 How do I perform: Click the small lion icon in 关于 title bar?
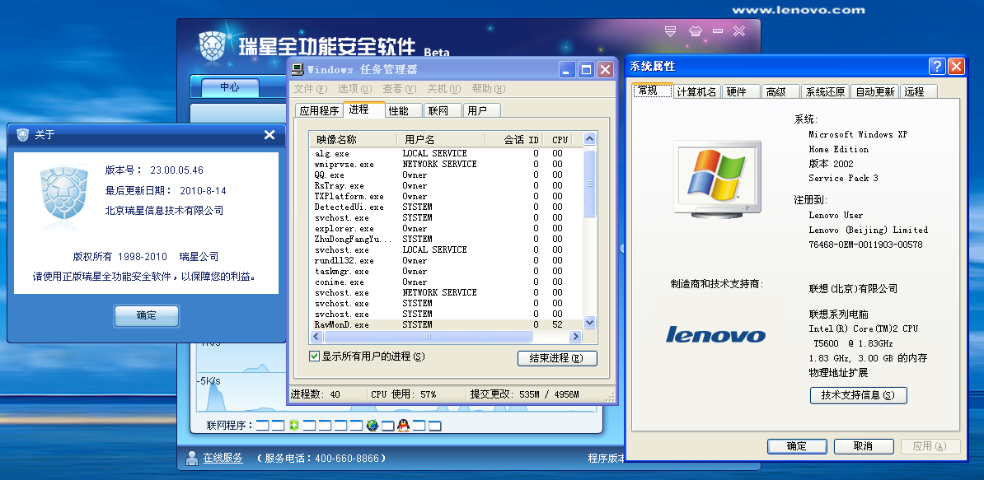23,135
